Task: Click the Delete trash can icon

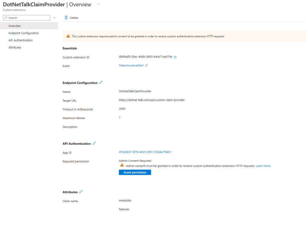Action: coord(66,18)
